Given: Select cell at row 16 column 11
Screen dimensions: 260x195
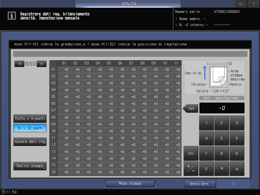Looking at the screenshot, I should point(176,172).
